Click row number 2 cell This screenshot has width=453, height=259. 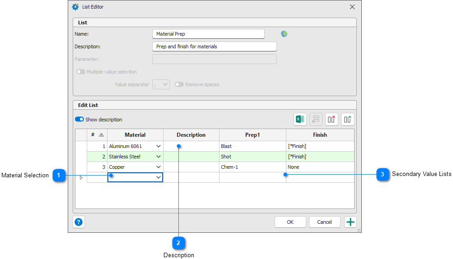[97, 157]
